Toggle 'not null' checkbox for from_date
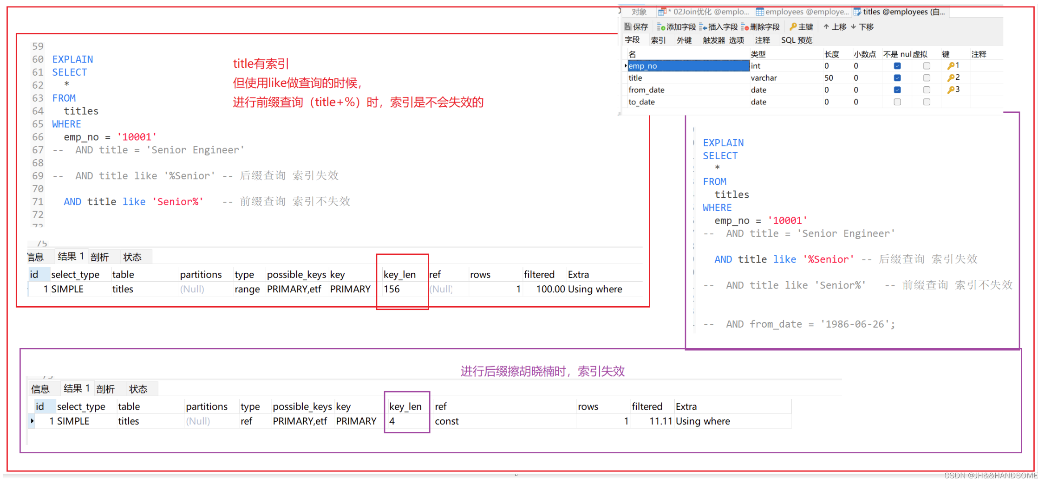This screenshot has width=1045, height=483. [897, 90]
